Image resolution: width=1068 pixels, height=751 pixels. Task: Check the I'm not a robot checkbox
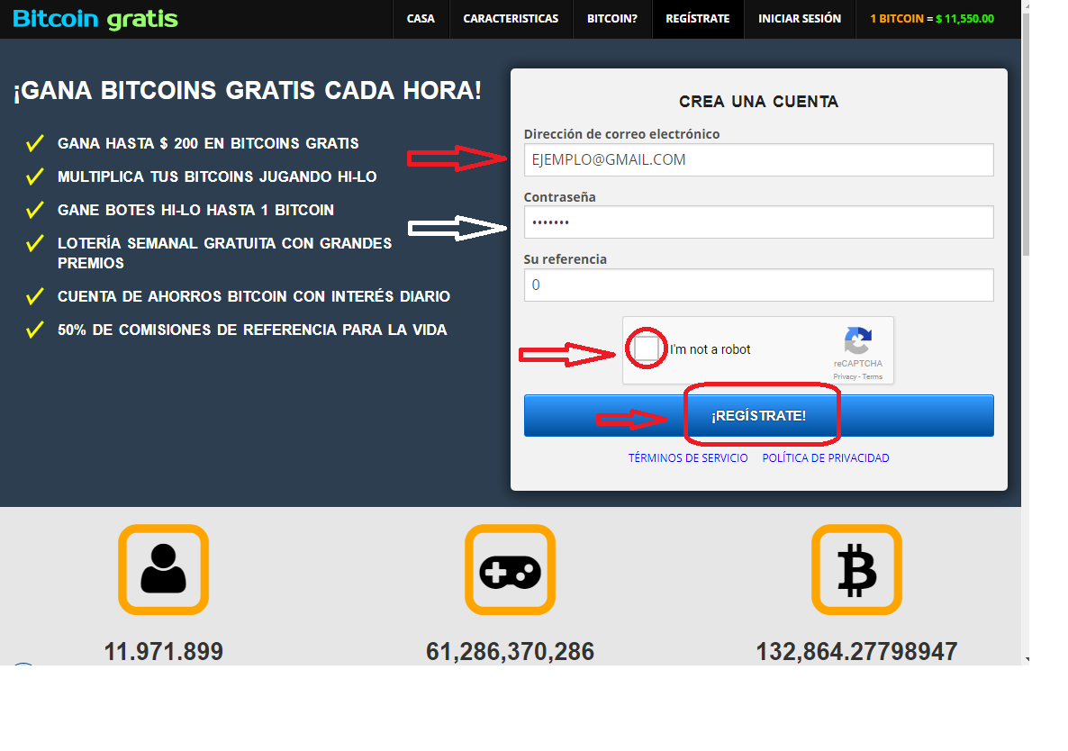click(x=646, y=348)
